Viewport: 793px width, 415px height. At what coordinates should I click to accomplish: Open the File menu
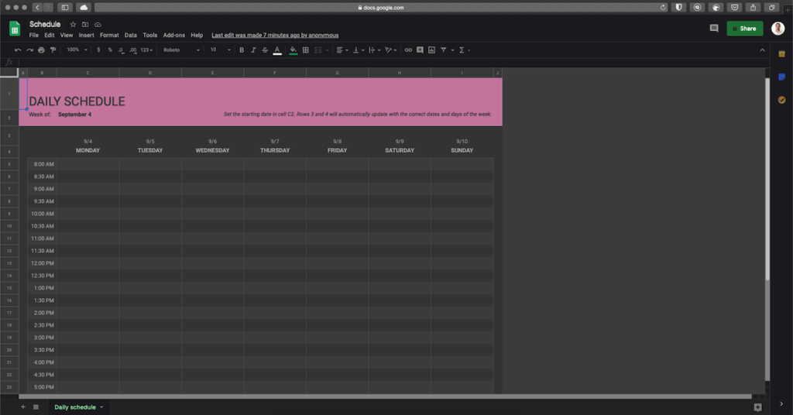click(34, 36)
